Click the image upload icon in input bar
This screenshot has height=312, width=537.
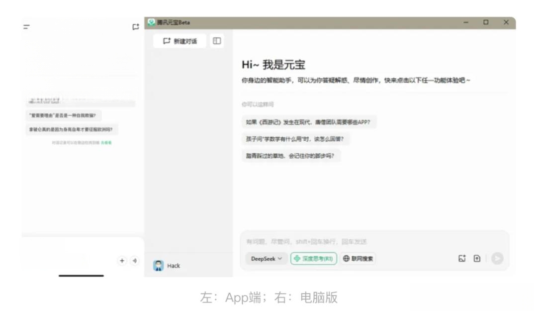tap(462, 259)
